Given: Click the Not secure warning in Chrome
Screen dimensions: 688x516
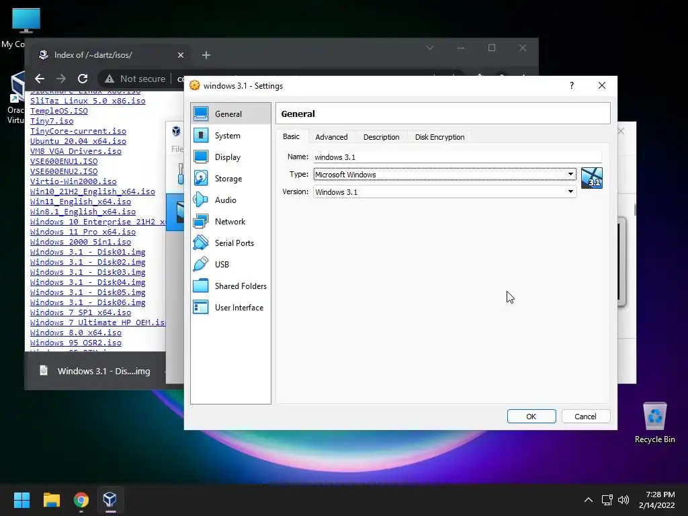Looking at the screenshot, I should pos(135,79).
